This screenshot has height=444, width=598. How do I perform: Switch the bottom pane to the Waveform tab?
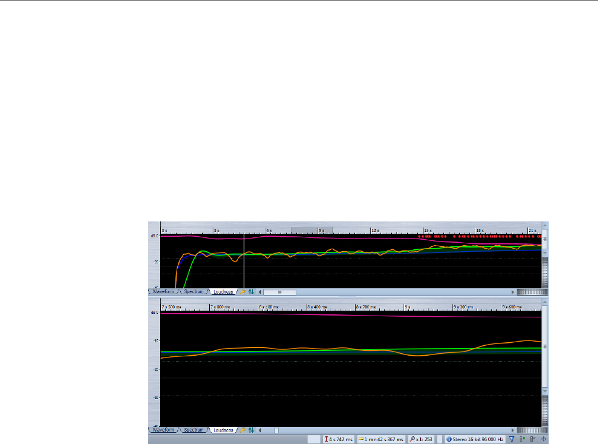pyautogui.click(x=163, y=430)
